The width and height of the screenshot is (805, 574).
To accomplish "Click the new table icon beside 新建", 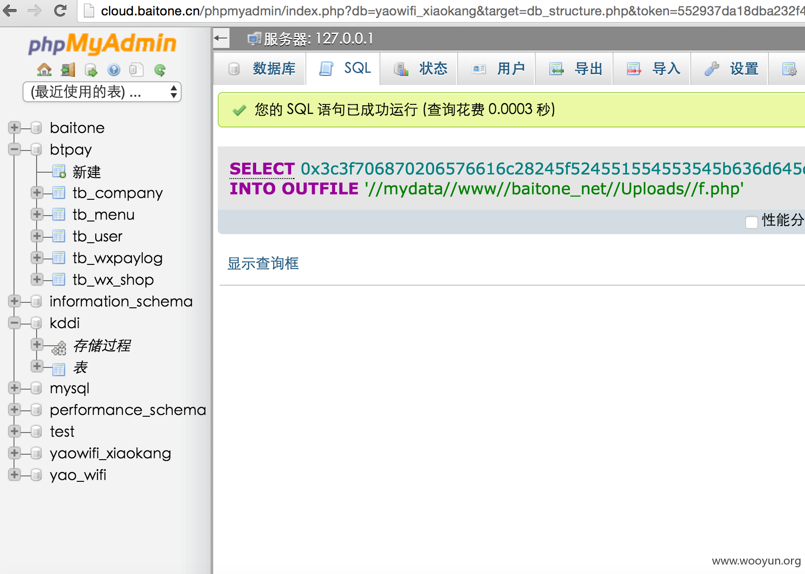I will [59, 172].
